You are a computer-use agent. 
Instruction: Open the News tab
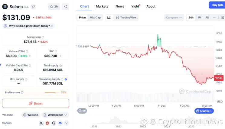(120, 6)
